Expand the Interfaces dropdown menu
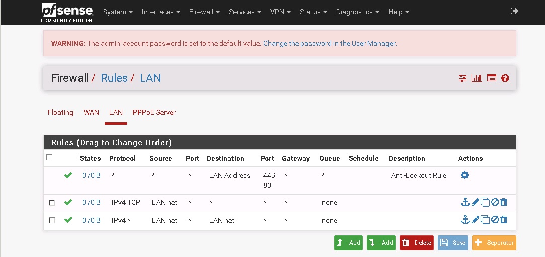Image resolution: width=545 pixels, height=257 pixels. [161, 12]
